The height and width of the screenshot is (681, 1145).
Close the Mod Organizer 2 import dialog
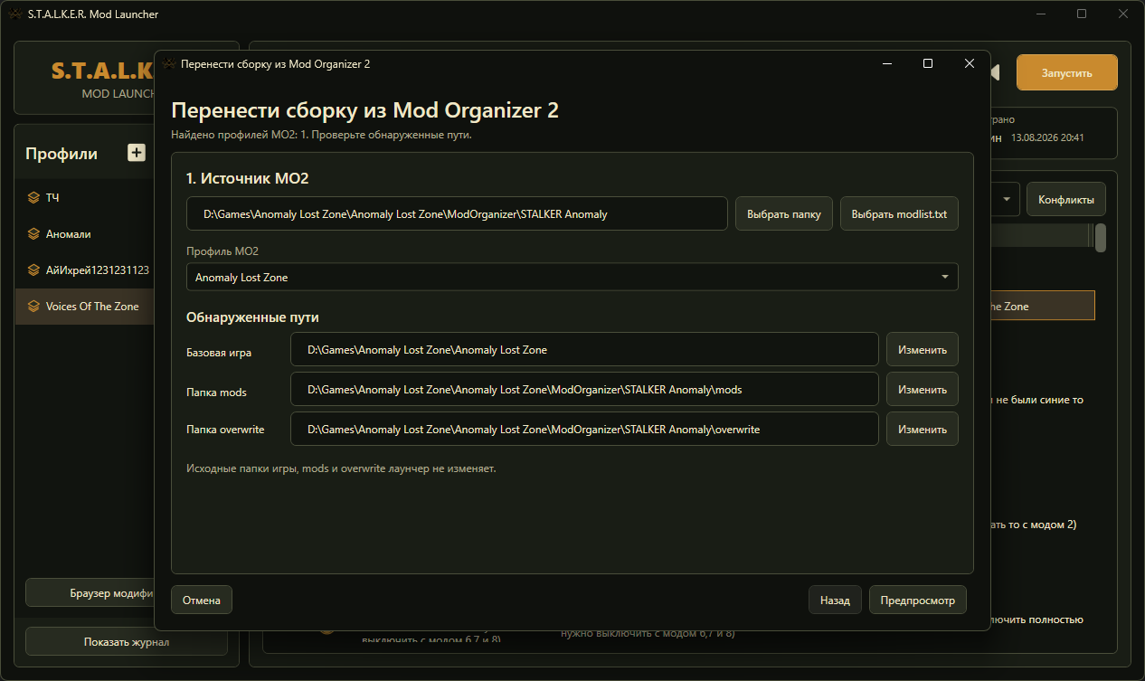click(x=969, y=64)
